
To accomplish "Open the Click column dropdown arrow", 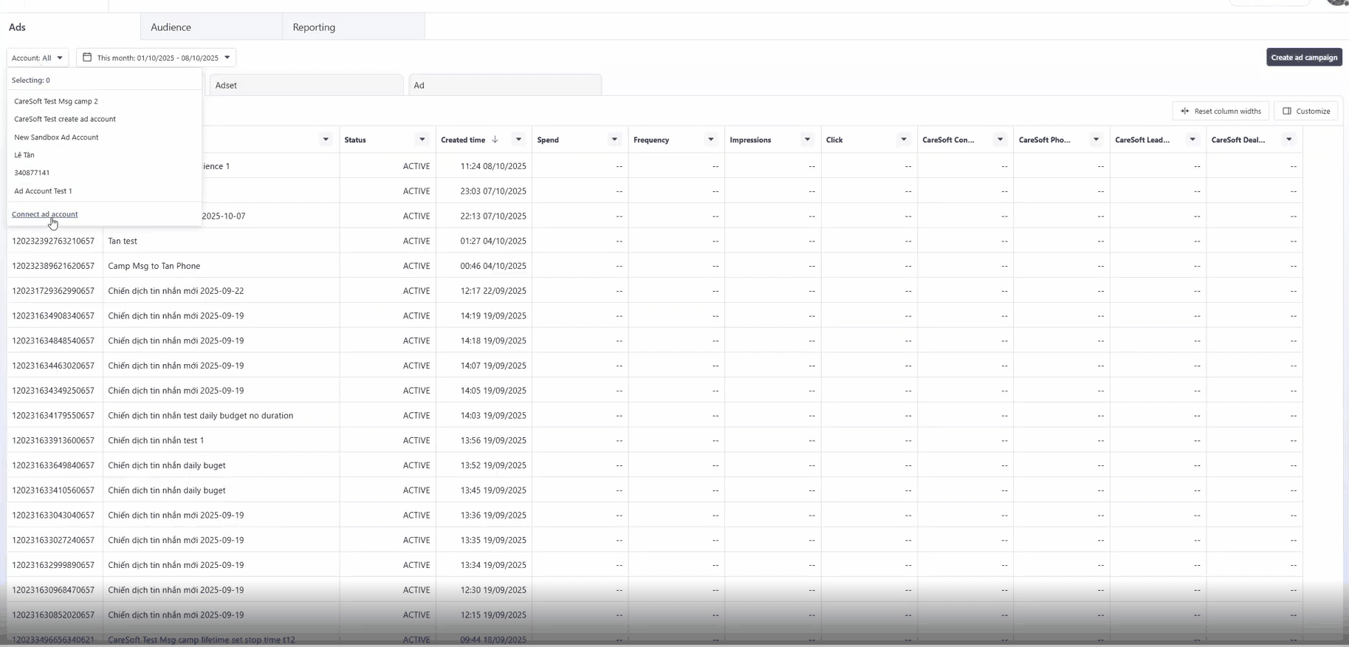I will (903, 140).
